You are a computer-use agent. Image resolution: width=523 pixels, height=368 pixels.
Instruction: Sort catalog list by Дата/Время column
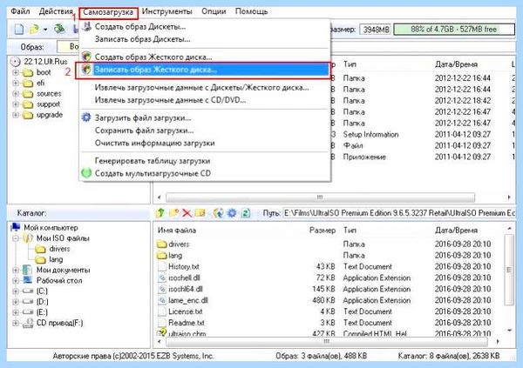456,231
